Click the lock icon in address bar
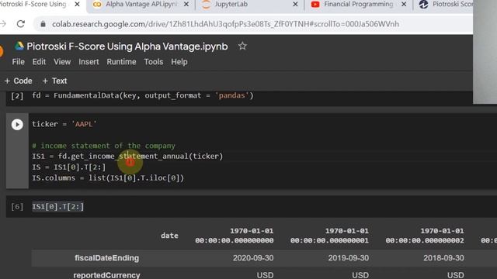This screenshot has width=497, height=279. [x=43, y=24]
